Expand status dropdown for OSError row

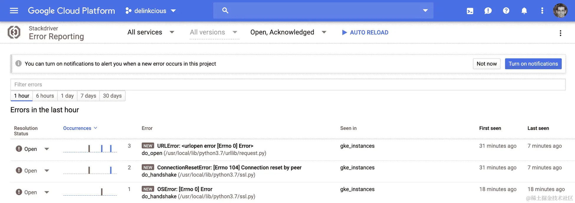pyautogui.click(x=47, y=192)
